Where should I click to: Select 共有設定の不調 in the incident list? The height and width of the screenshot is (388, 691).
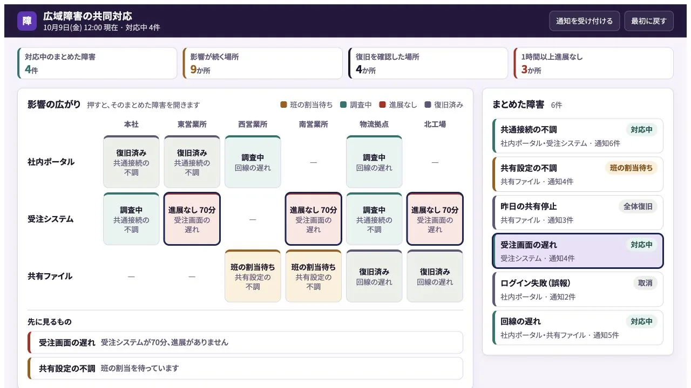[578, 174]
